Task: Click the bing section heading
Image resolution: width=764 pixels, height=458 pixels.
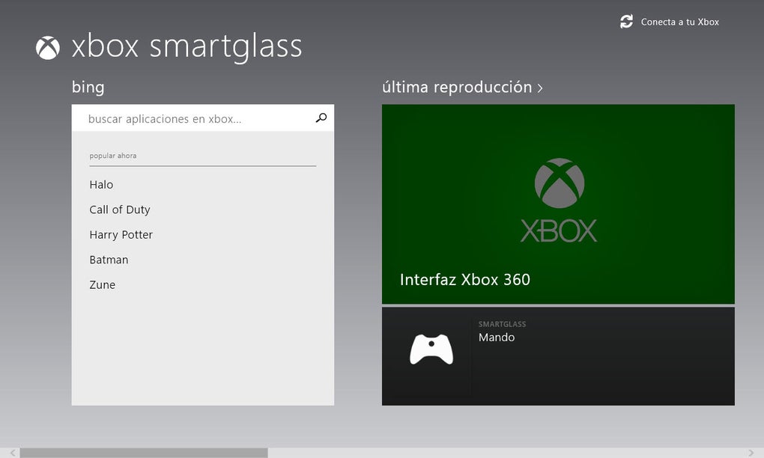Action: click(x=88, y=88)
